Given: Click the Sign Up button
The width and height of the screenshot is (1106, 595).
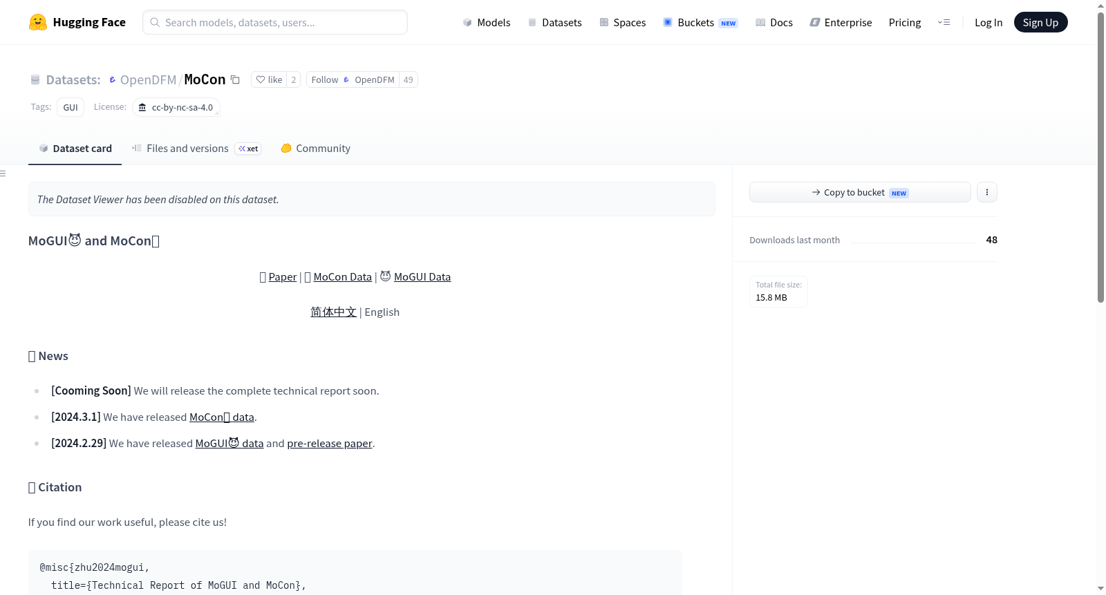Looking at the screenshot, I should click(1040, 22).
